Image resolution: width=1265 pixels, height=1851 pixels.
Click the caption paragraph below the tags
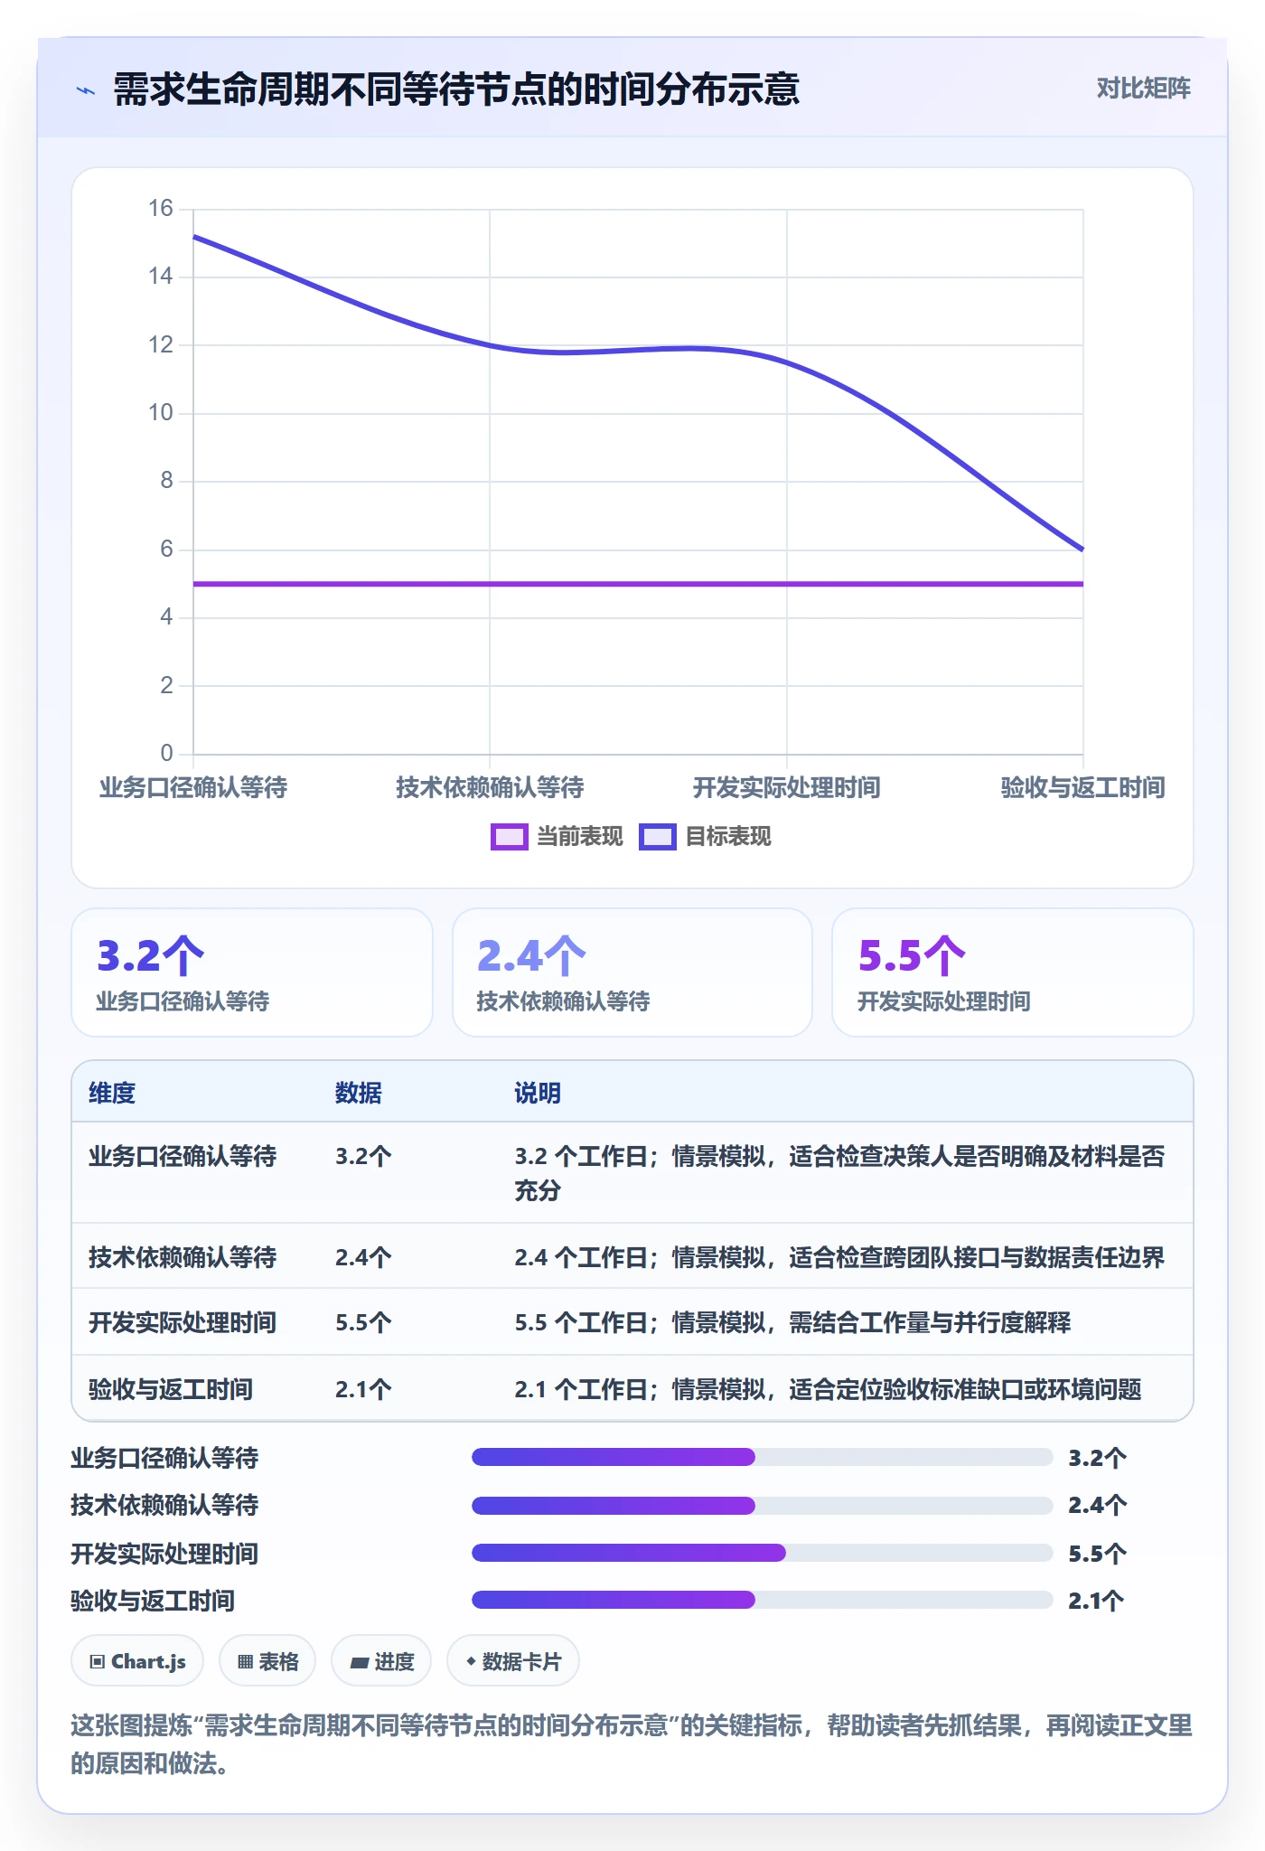(632, 1743)
